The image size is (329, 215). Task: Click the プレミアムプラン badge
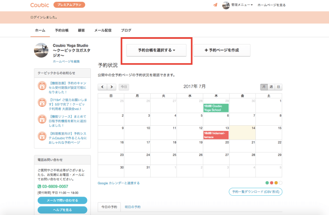click(x=69, y=5)
